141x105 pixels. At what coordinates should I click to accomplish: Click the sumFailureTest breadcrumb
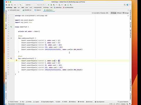click(x=68, y=8)
